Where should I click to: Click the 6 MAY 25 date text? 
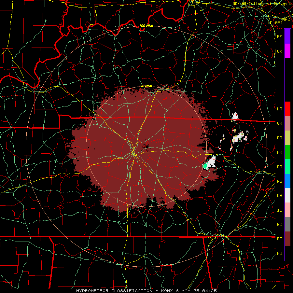tap(187, 291)
